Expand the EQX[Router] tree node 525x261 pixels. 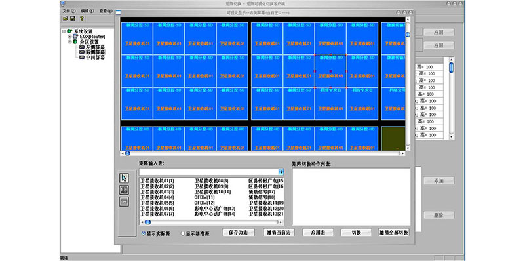(70, 36)
